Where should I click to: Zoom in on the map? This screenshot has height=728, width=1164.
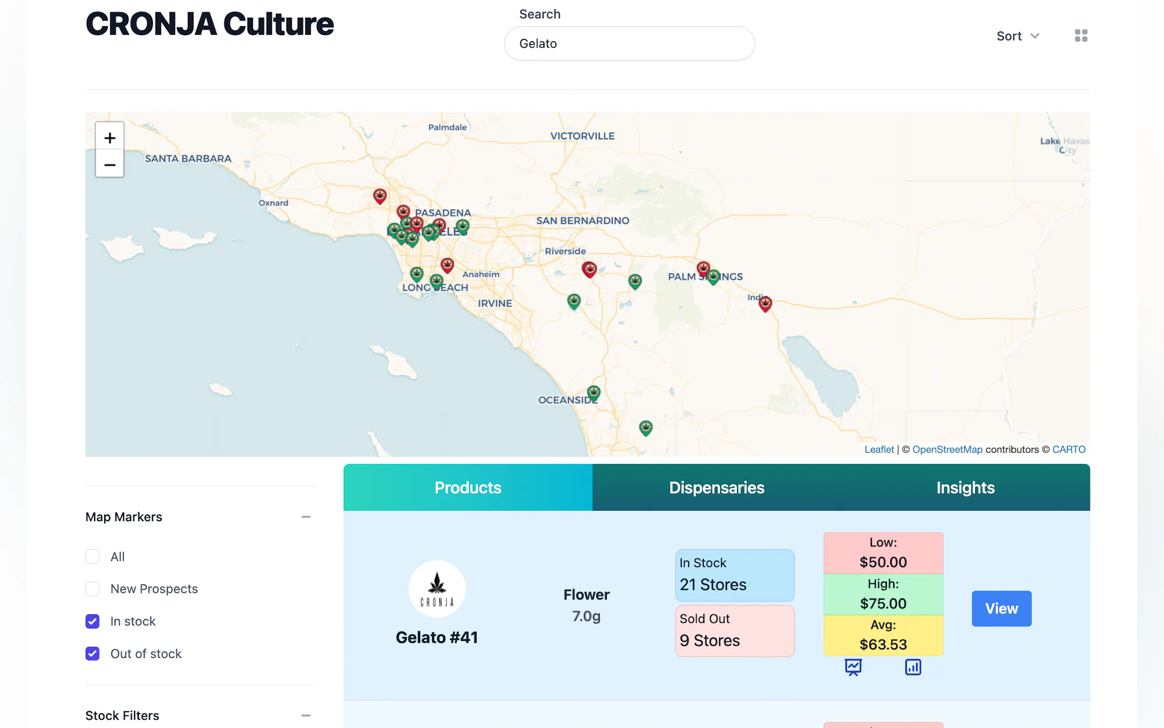(x=110, y=138)
